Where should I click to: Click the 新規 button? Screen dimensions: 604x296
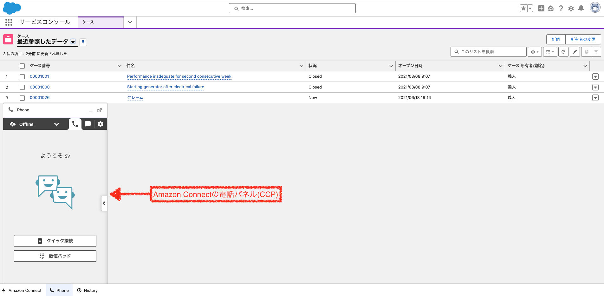coord(555,39)
